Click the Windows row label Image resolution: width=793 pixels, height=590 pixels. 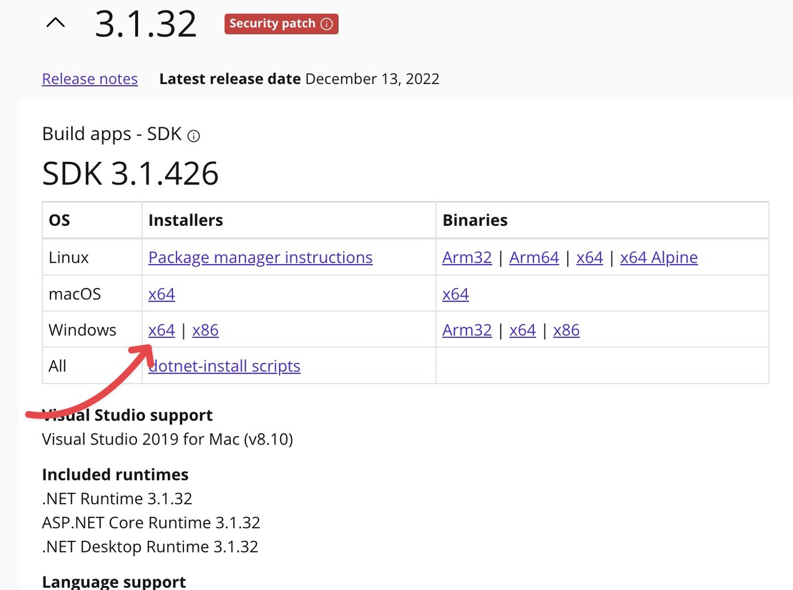[x=82, y=330]
